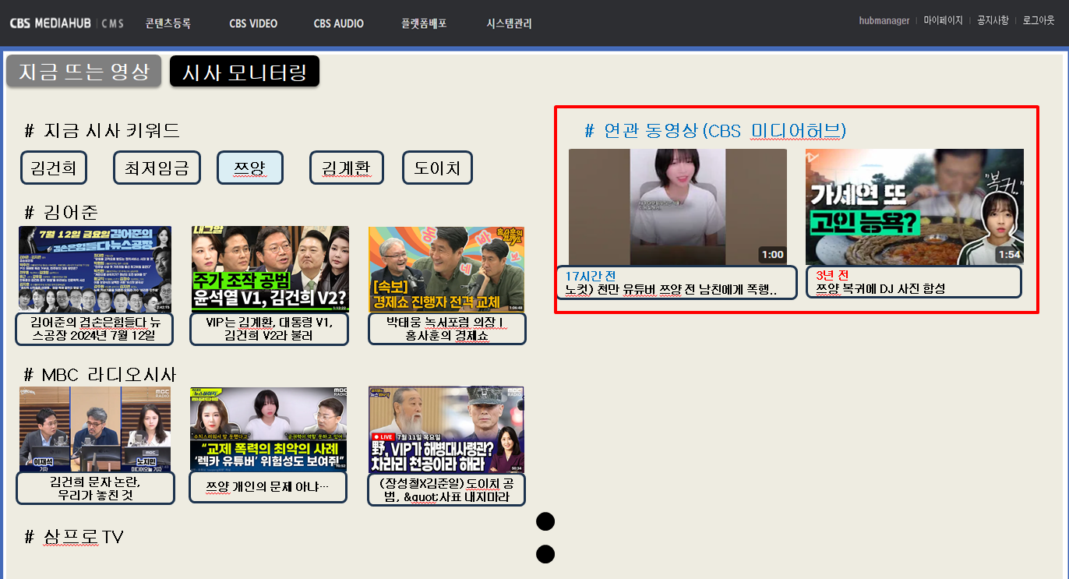
Task: Click the # MBC 라디오시사 section heading
Action: click(101, 375)
